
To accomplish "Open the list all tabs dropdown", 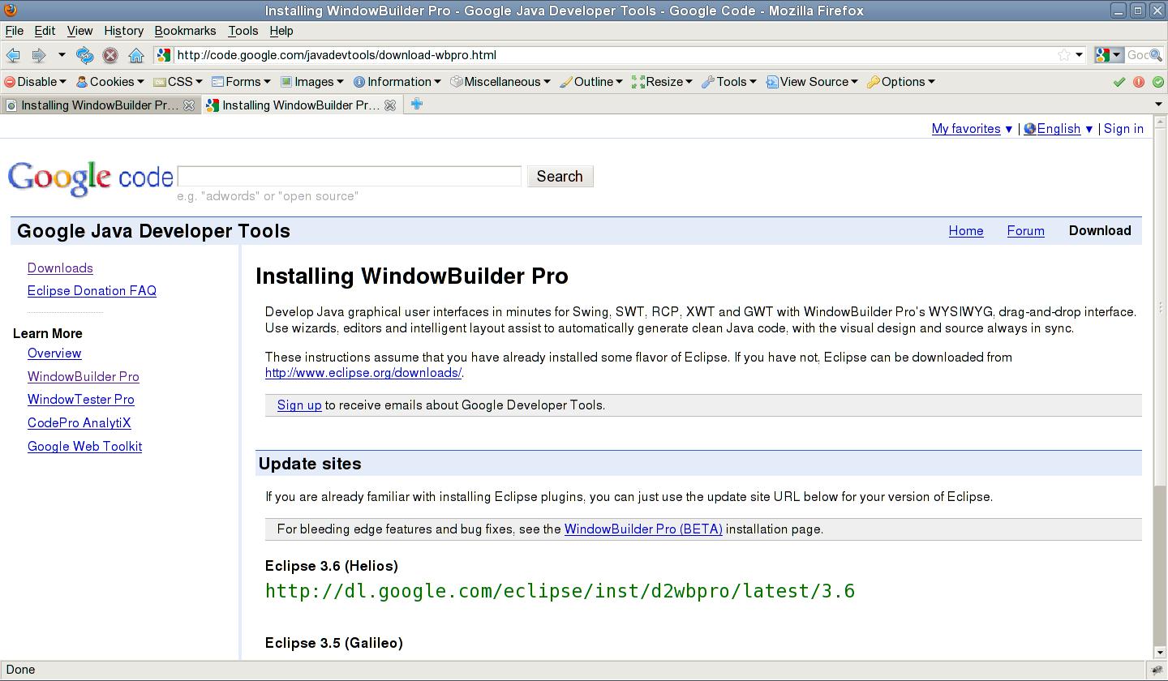I will click(x=1158, y=105).
